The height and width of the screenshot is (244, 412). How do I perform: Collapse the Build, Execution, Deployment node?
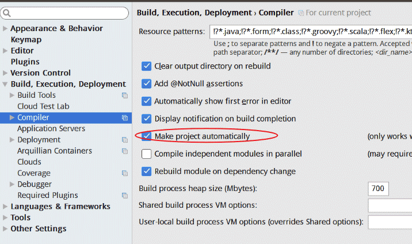5,85
